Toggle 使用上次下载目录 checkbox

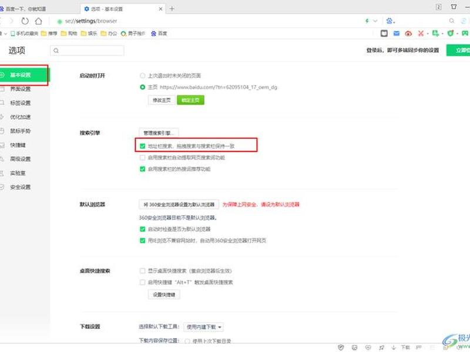(187, 341)
